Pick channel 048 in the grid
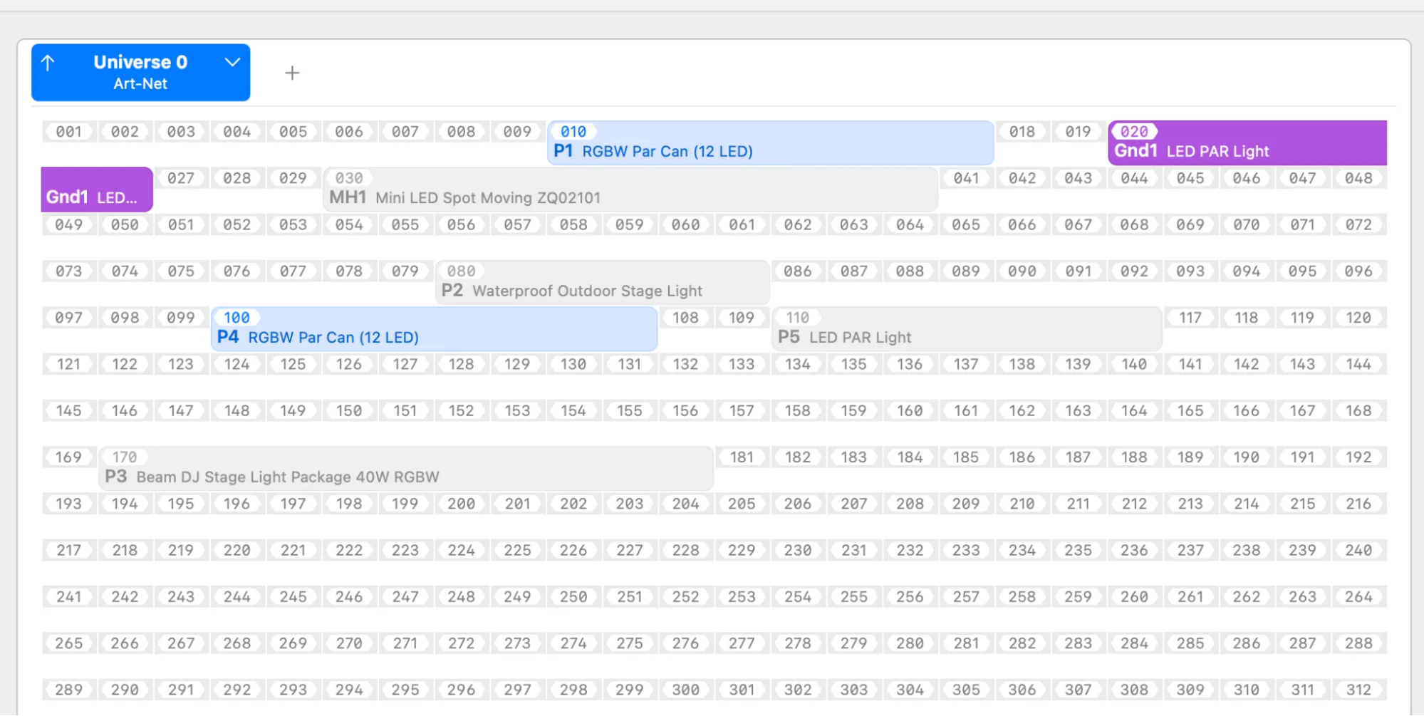Viewport: 1424px width, 716px height. point(1358,178)
